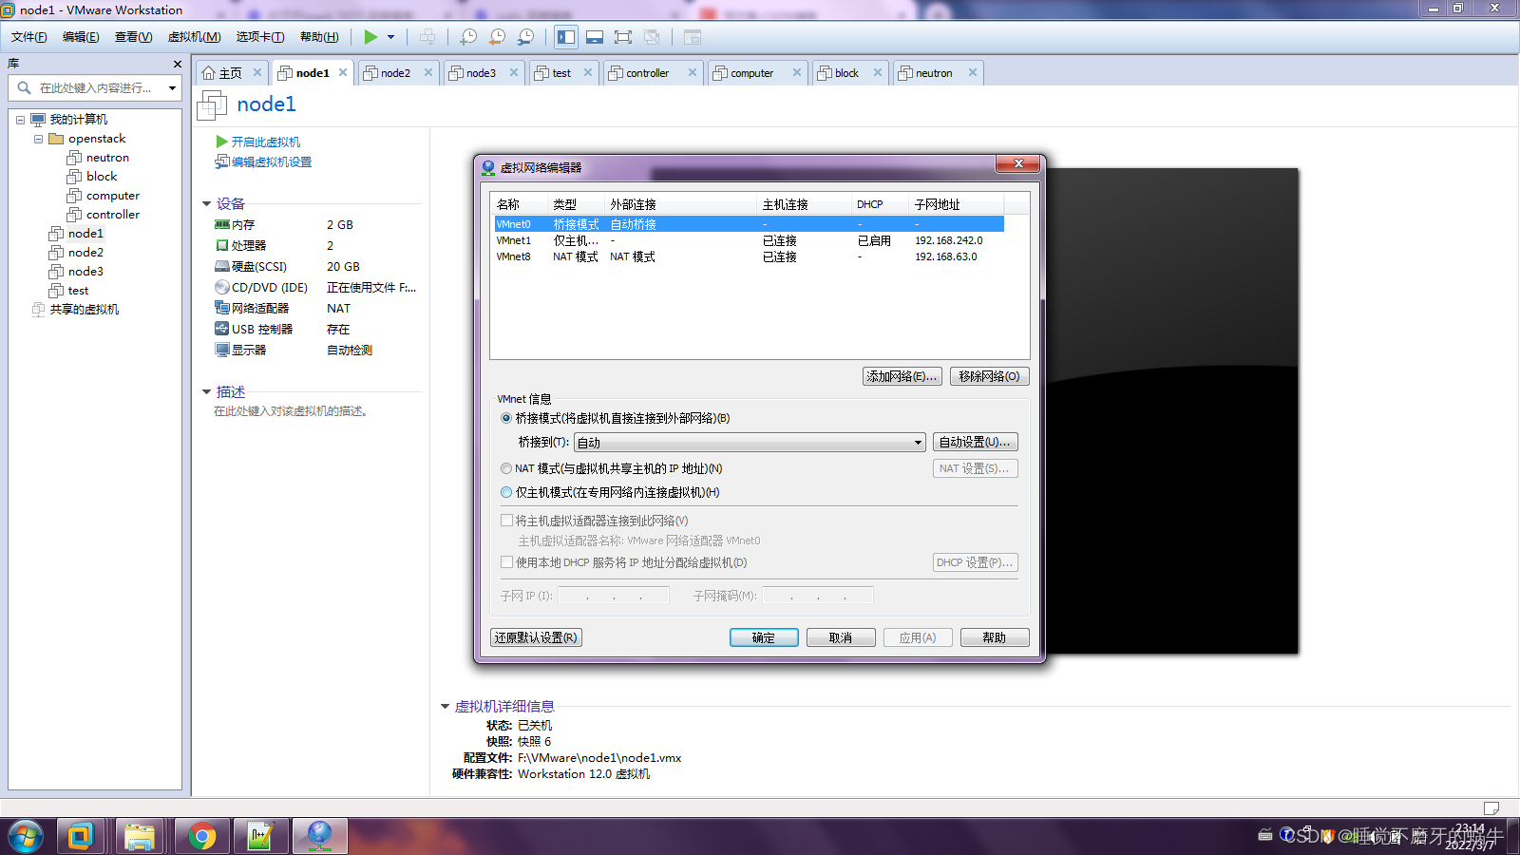Click 帮助 button in network editor
Screen dimensions: 1520x855
coord(995,637)
